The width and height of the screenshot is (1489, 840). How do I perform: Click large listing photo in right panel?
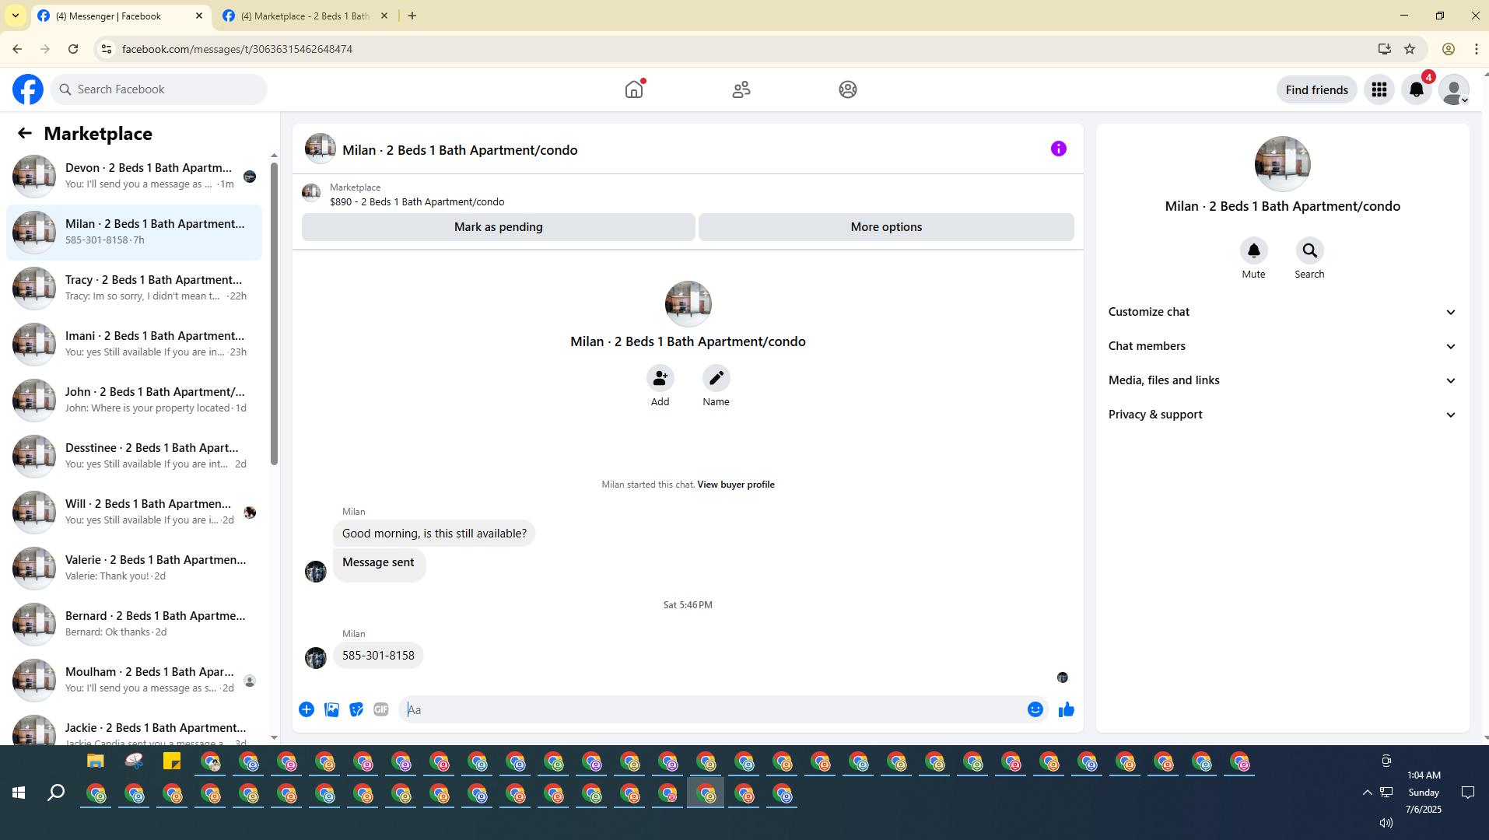click(1282, 164)
